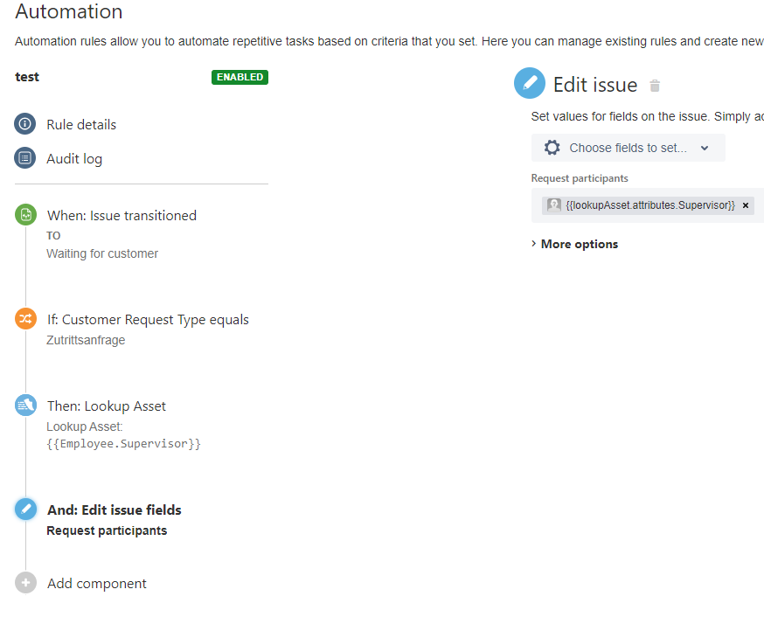Image resolution: width=764 pixels, height=624 pixels.
Task: Select the orange condition branch icon
Action: (25, 318)
